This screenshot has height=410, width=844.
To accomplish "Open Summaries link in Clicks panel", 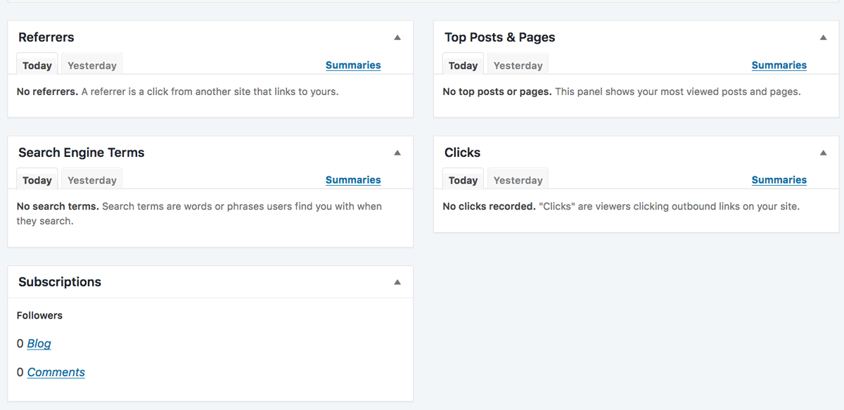I will coord(779,179).
